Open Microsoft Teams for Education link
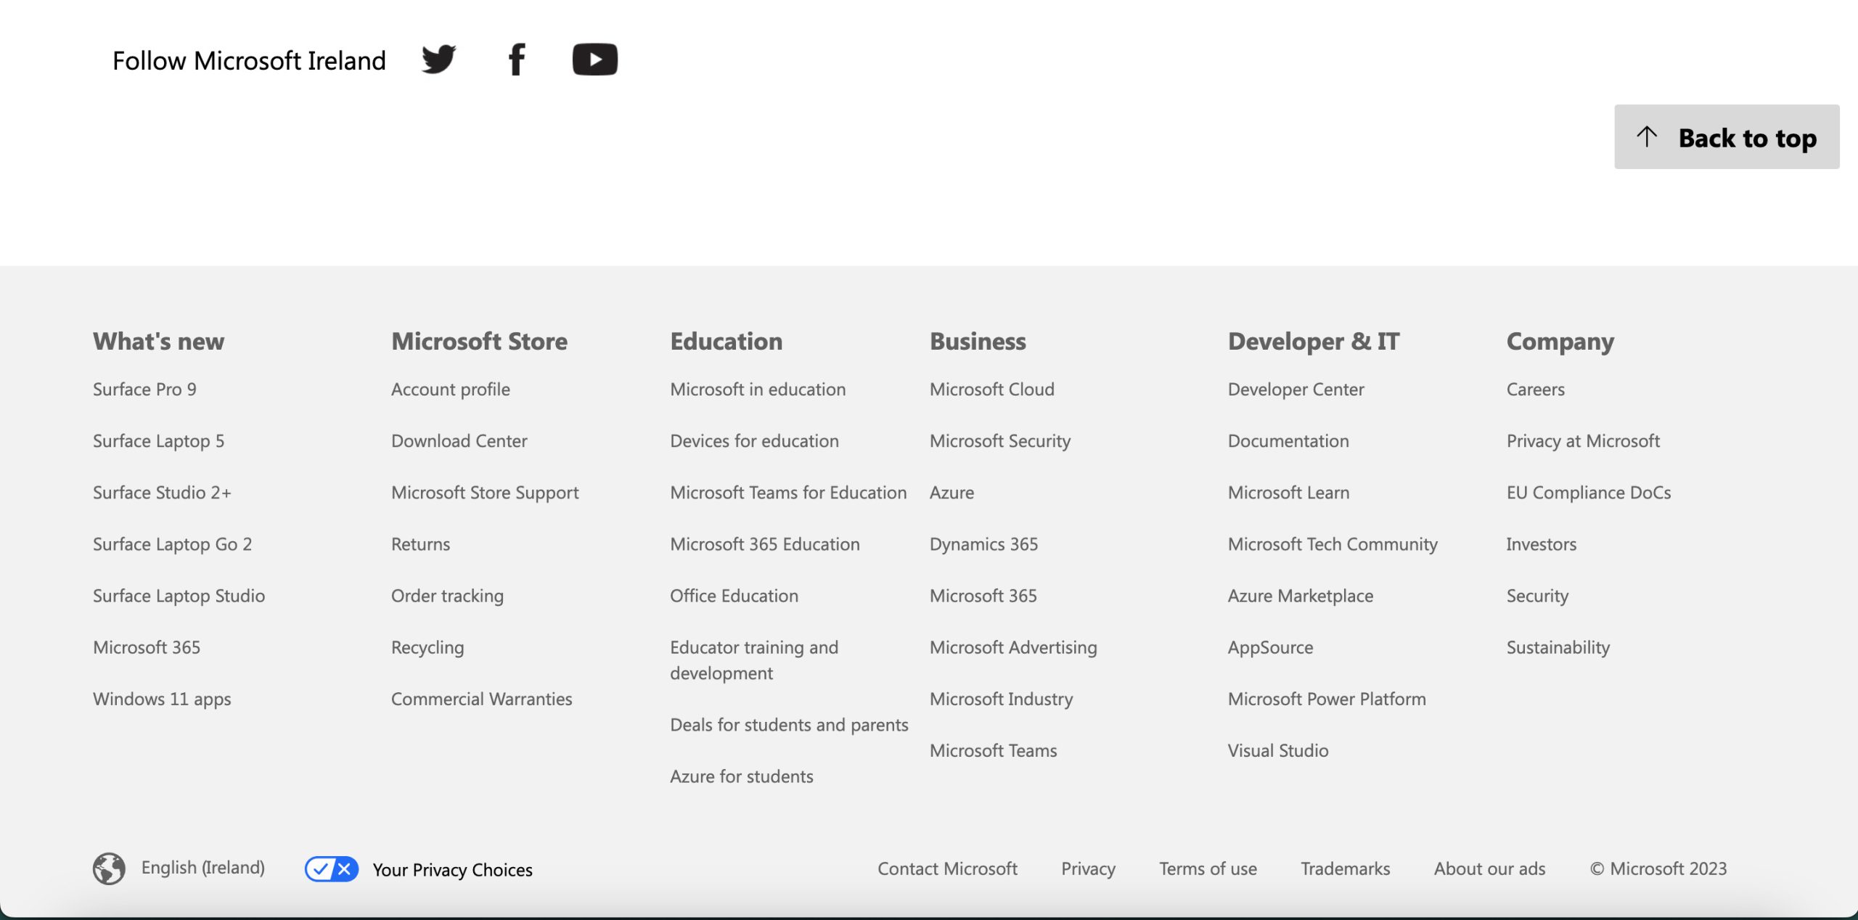Screen dimensions: 1858x920 [x=788, y=493]
